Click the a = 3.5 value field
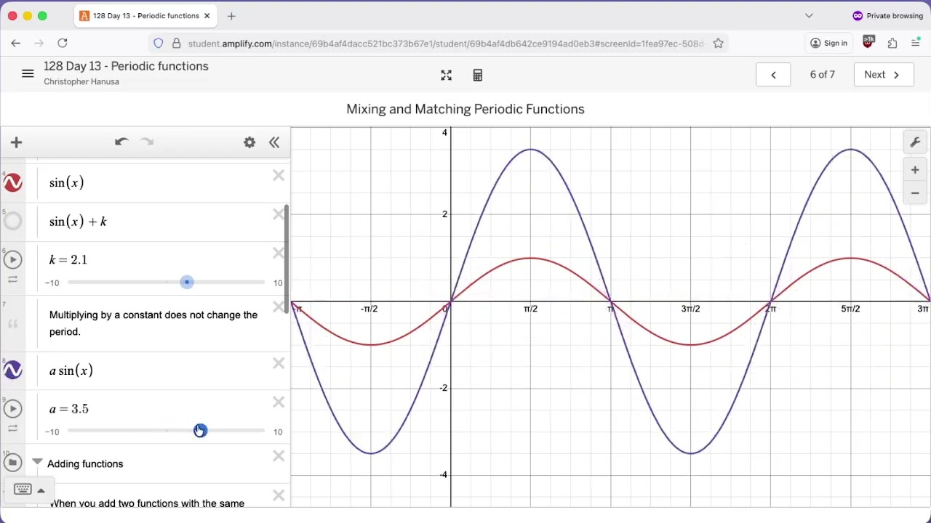The image size is (931, 523). (69, 409)
